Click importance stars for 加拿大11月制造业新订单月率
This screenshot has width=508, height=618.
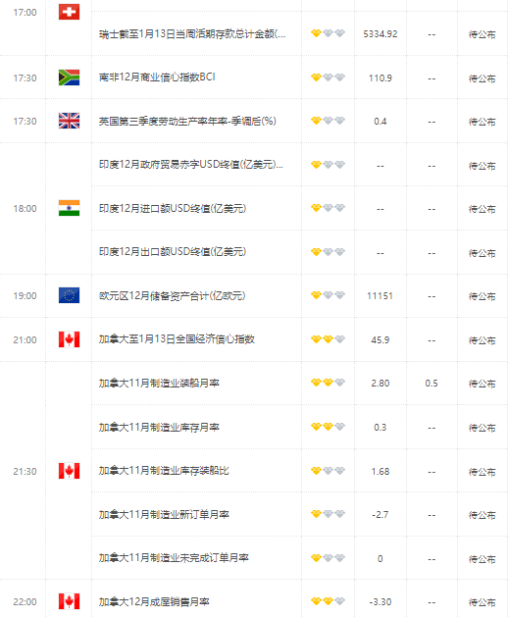(x=328, y=514)
